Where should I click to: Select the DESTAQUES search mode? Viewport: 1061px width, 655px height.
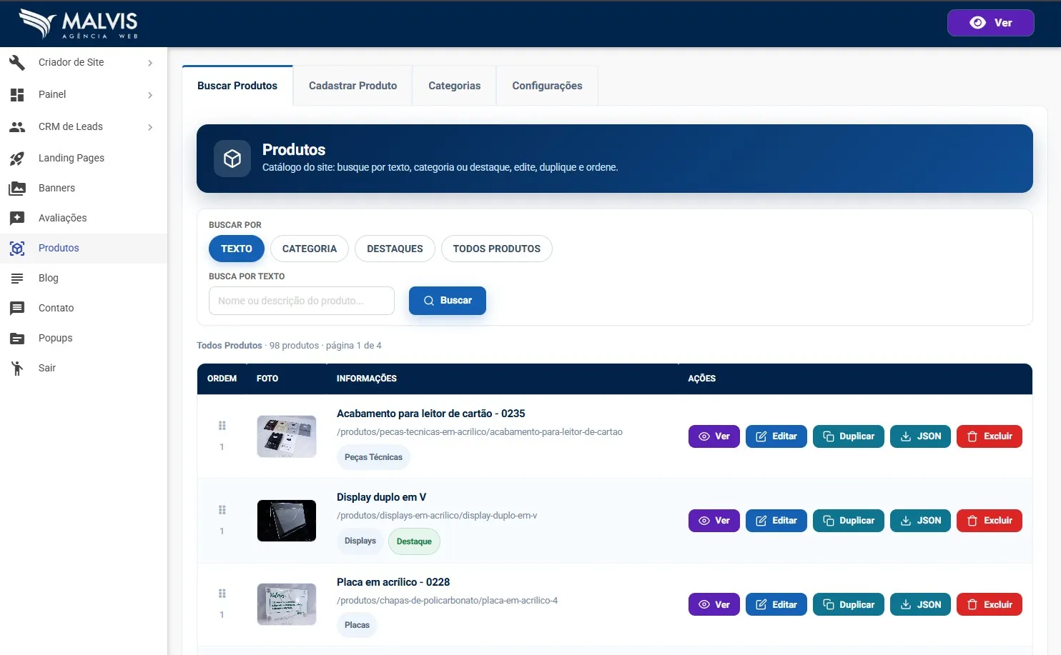[x=395, y=249]
